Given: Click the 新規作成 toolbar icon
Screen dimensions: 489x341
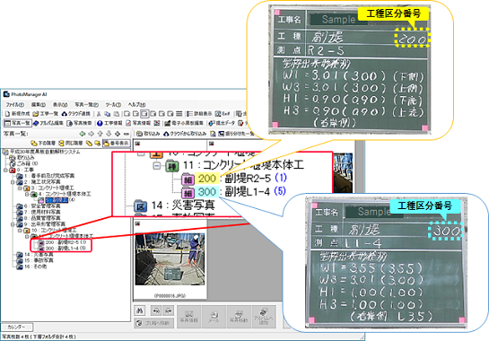Looking at the screenshot, I should coord(17,114).
